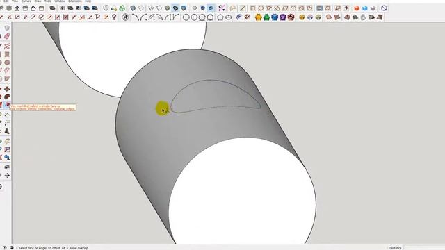Click the blue cube solid tool
Viewport: 445px width, 250px height.
point(365,8)
